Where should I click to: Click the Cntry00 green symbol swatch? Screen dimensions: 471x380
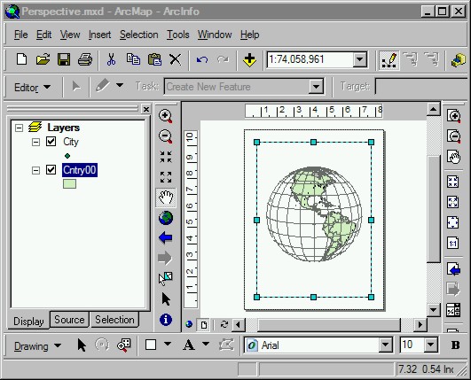[69, 183]
